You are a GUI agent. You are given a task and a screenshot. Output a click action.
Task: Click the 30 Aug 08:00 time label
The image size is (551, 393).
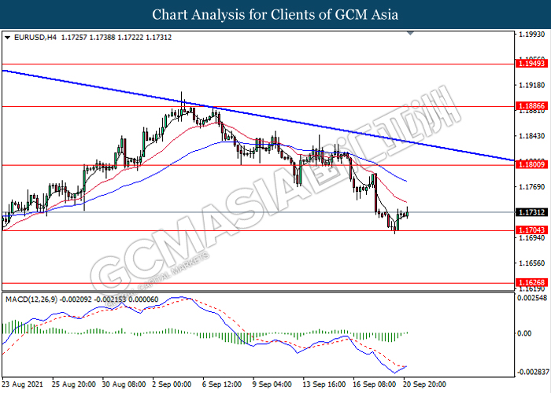point(124,384)
